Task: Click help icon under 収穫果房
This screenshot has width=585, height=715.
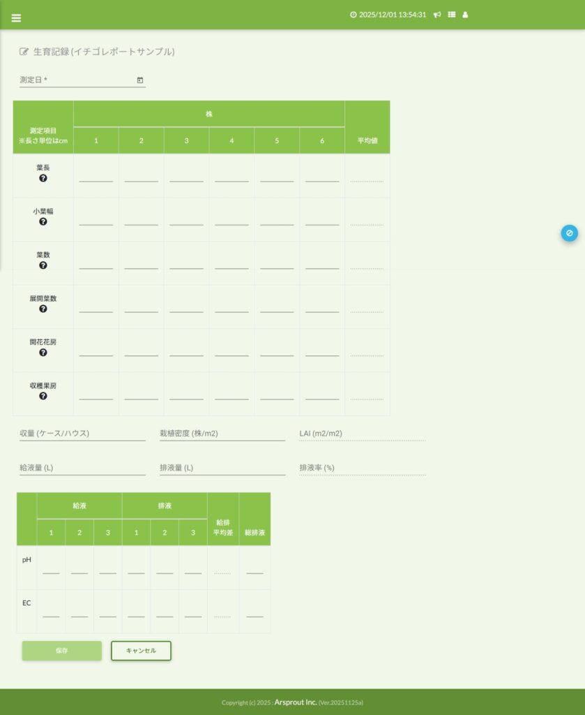Action: tap(43, 397)
